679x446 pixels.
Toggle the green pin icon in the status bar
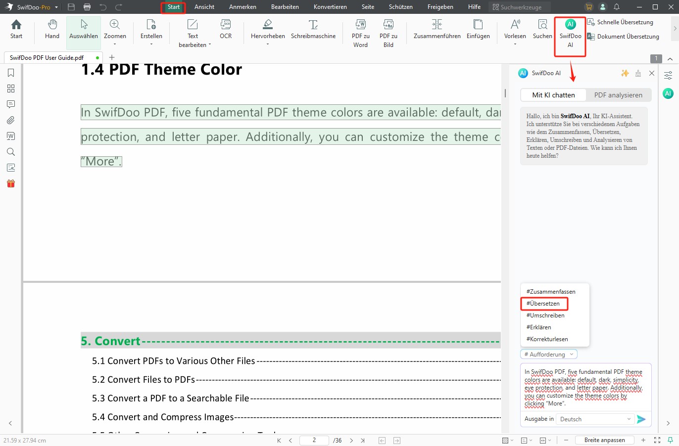[x=671, y=440]
